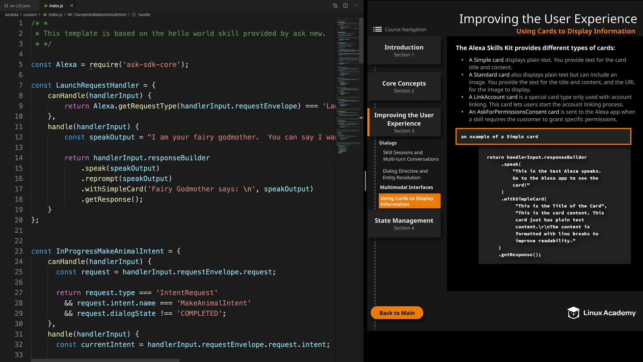Expand the lambda breadcrumb folder
This screenshot has width=643, height=362.
pyautogui.click(x=11, y=15)
